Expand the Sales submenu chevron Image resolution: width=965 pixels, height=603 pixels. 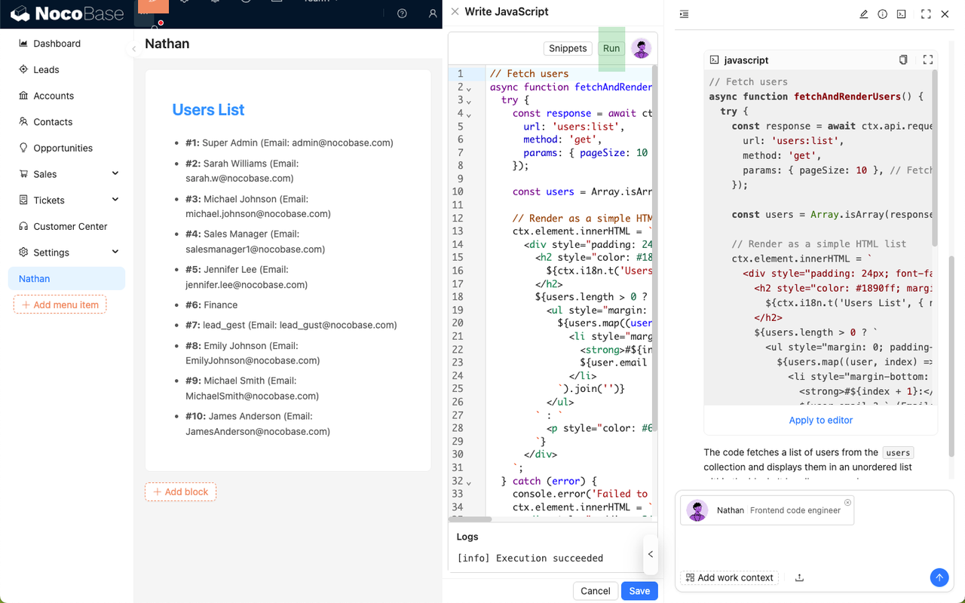pos(115,174)
